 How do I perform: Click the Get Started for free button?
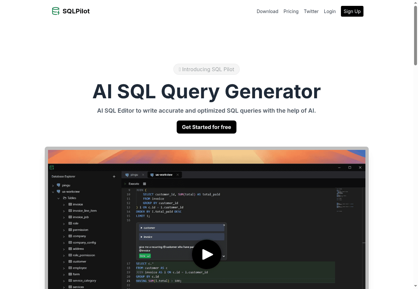(206, 127)
